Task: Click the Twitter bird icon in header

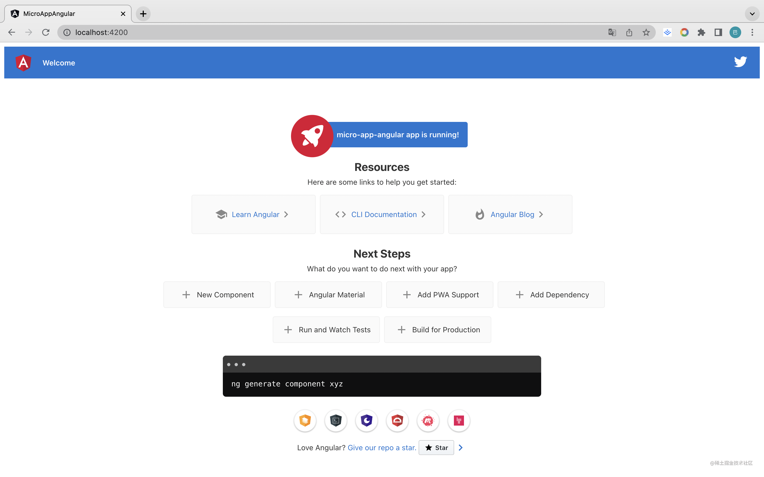Action: pyautogui.click(x=740, y=62)
